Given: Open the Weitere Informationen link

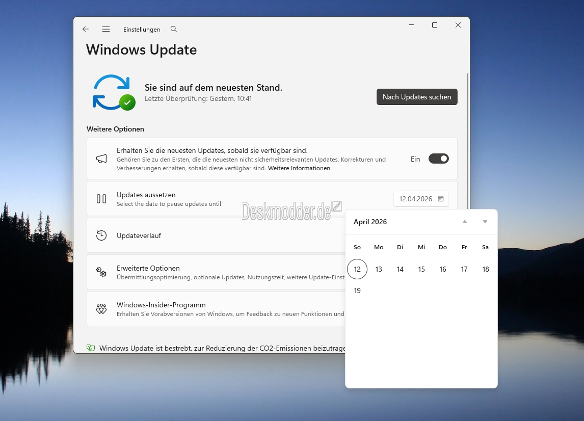Looking at the screenshot, I should [299, 168].
